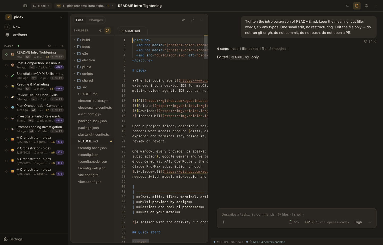The width and height of the screenshot is (383, 245).
Task: Open the Orchestrator pidex 8/27/2026 session
Action: (34, 140)
